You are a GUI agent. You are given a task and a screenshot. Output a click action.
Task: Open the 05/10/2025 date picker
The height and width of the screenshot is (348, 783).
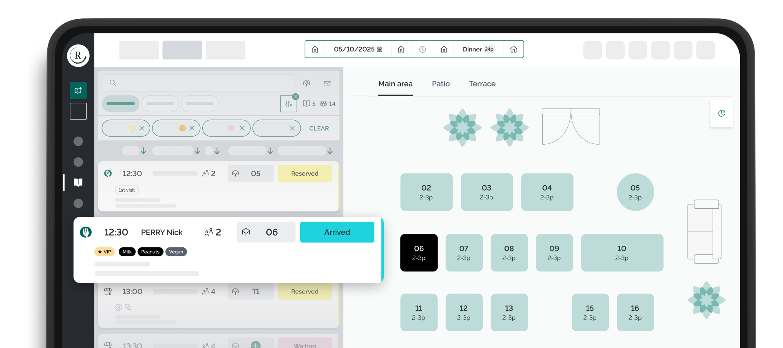[x=358, y=49]
